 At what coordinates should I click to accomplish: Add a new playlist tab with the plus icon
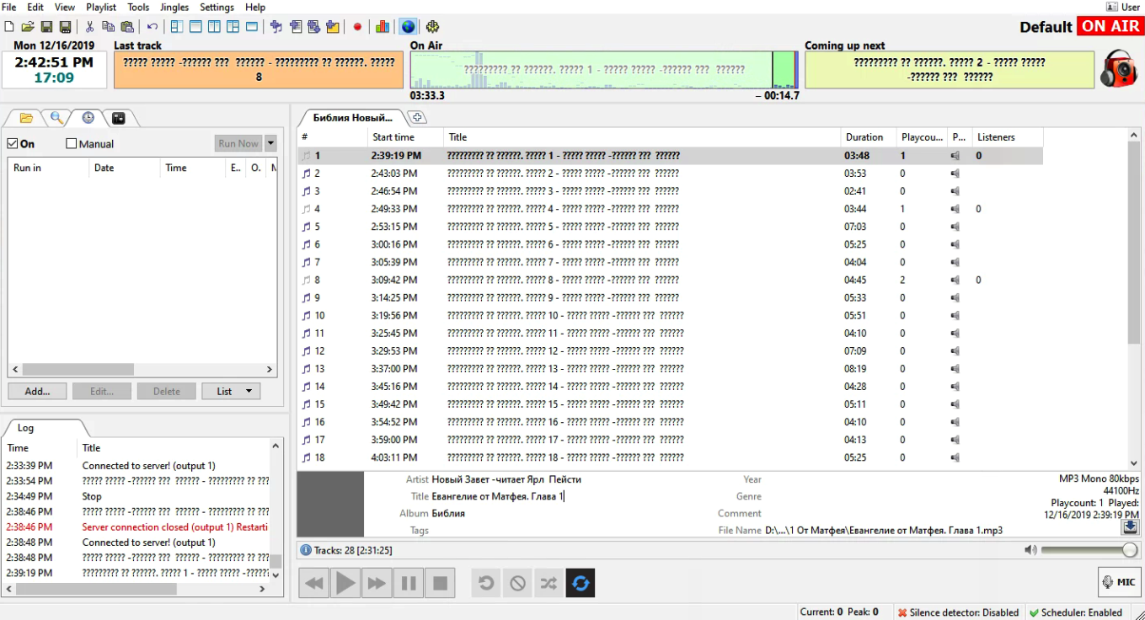point(418,117)
